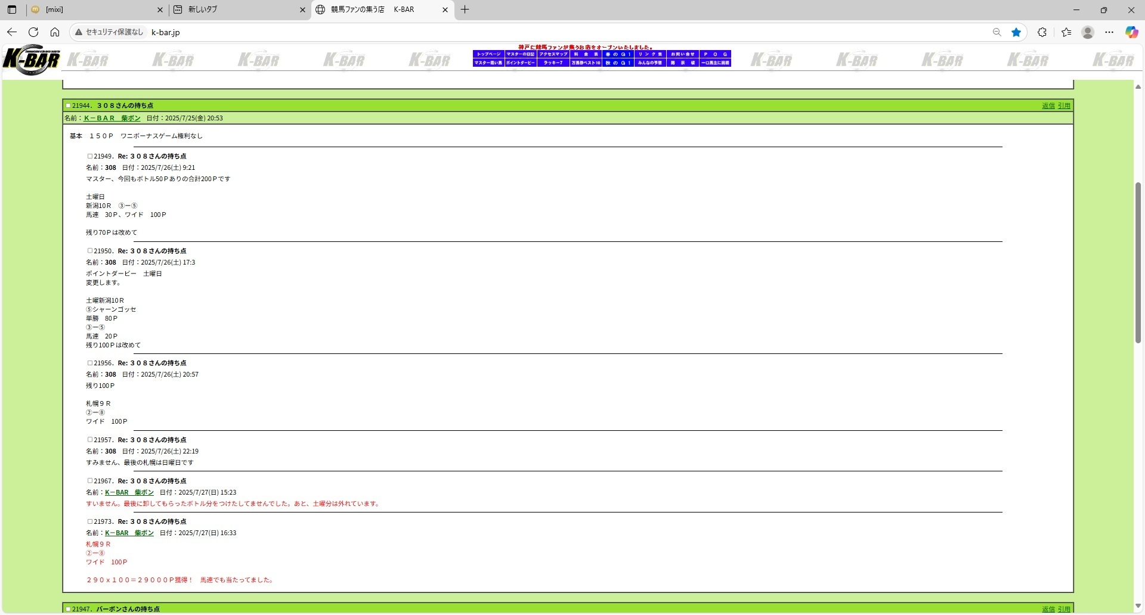The width and height of the screenshot is (1145, 615).
Task: Open the Settings and more (…) menu
Action: [x=1109, y=32]
